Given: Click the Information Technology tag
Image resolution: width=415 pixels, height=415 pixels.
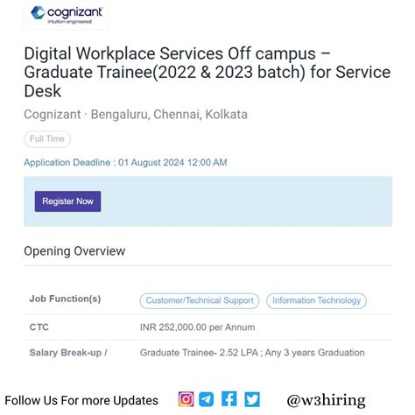Looking at the screenshot, I should point(317,300).
